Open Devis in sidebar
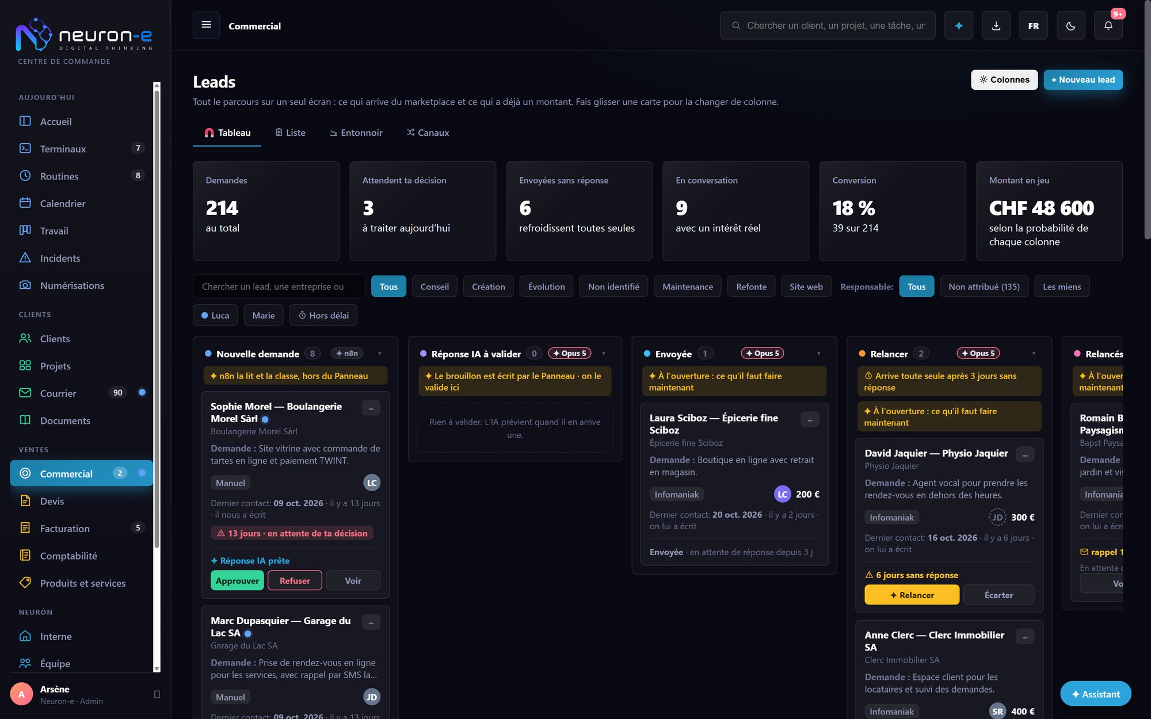The image size is (1151, 719). 81,501
